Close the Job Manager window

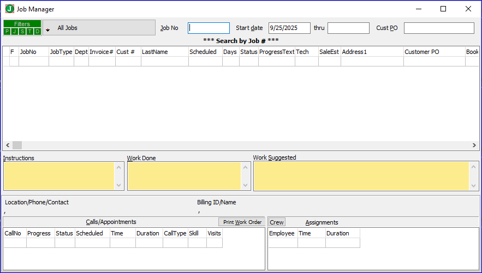click(x=468, y=9)
